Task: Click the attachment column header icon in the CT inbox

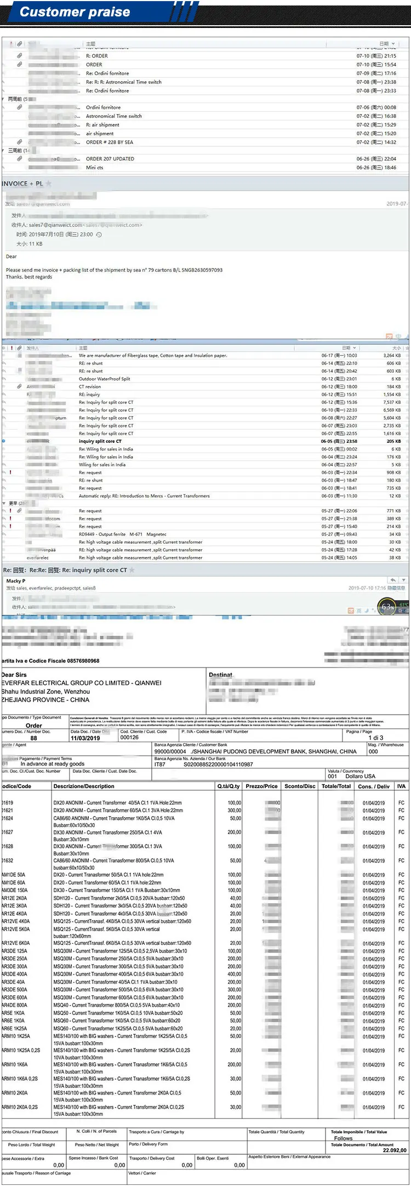Action: pos(19,348)
